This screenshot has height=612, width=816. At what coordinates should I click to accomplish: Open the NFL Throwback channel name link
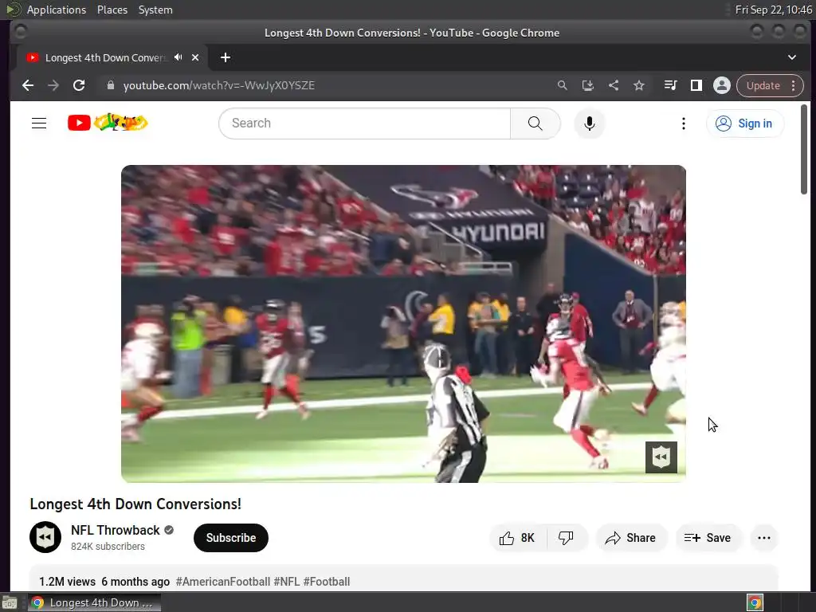116,530
